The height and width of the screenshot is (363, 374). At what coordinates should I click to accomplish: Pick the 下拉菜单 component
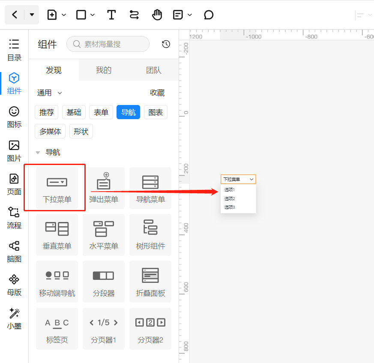coord(57,188)
